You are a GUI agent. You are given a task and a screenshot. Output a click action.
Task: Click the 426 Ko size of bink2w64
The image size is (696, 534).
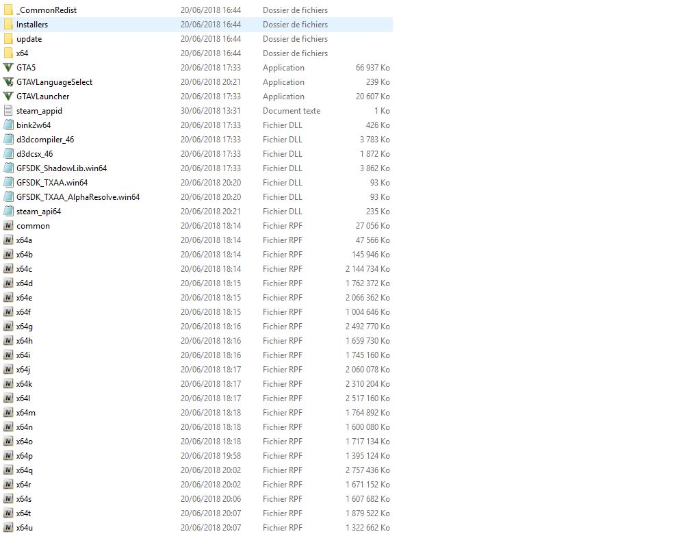tap(378, 125)
